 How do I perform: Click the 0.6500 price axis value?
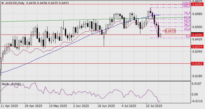(197, 27)
